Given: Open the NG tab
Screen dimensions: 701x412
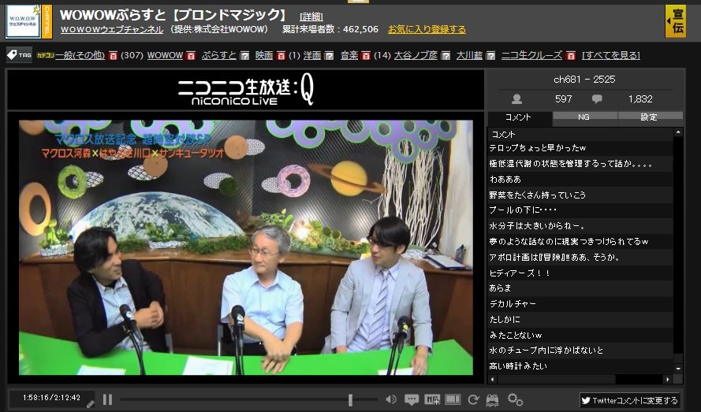Looking at the screenshot, I should (x=584, y=117).
